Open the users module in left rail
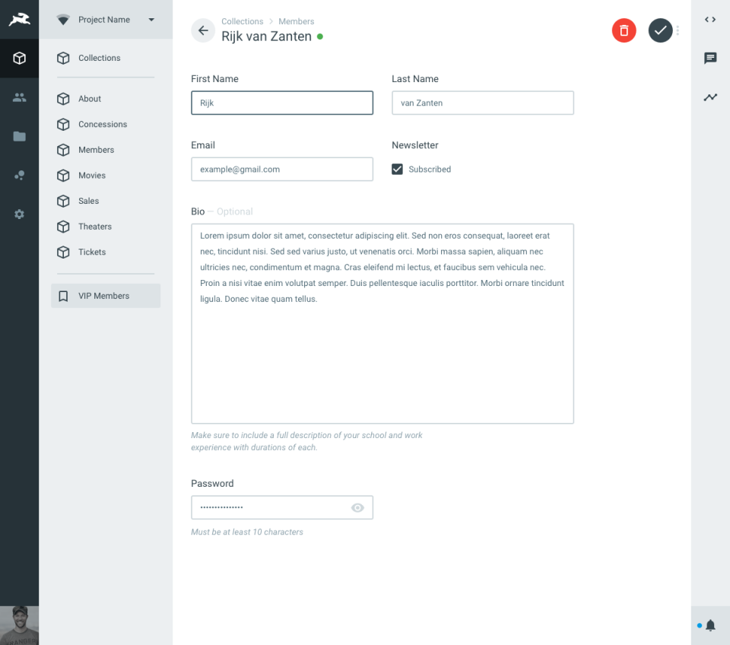This screenshot has height=645, width=730. coord(19,97)
